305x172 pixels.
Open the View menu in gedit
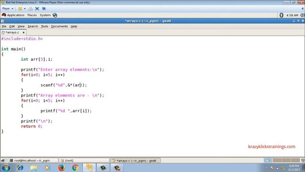[21, 26]
